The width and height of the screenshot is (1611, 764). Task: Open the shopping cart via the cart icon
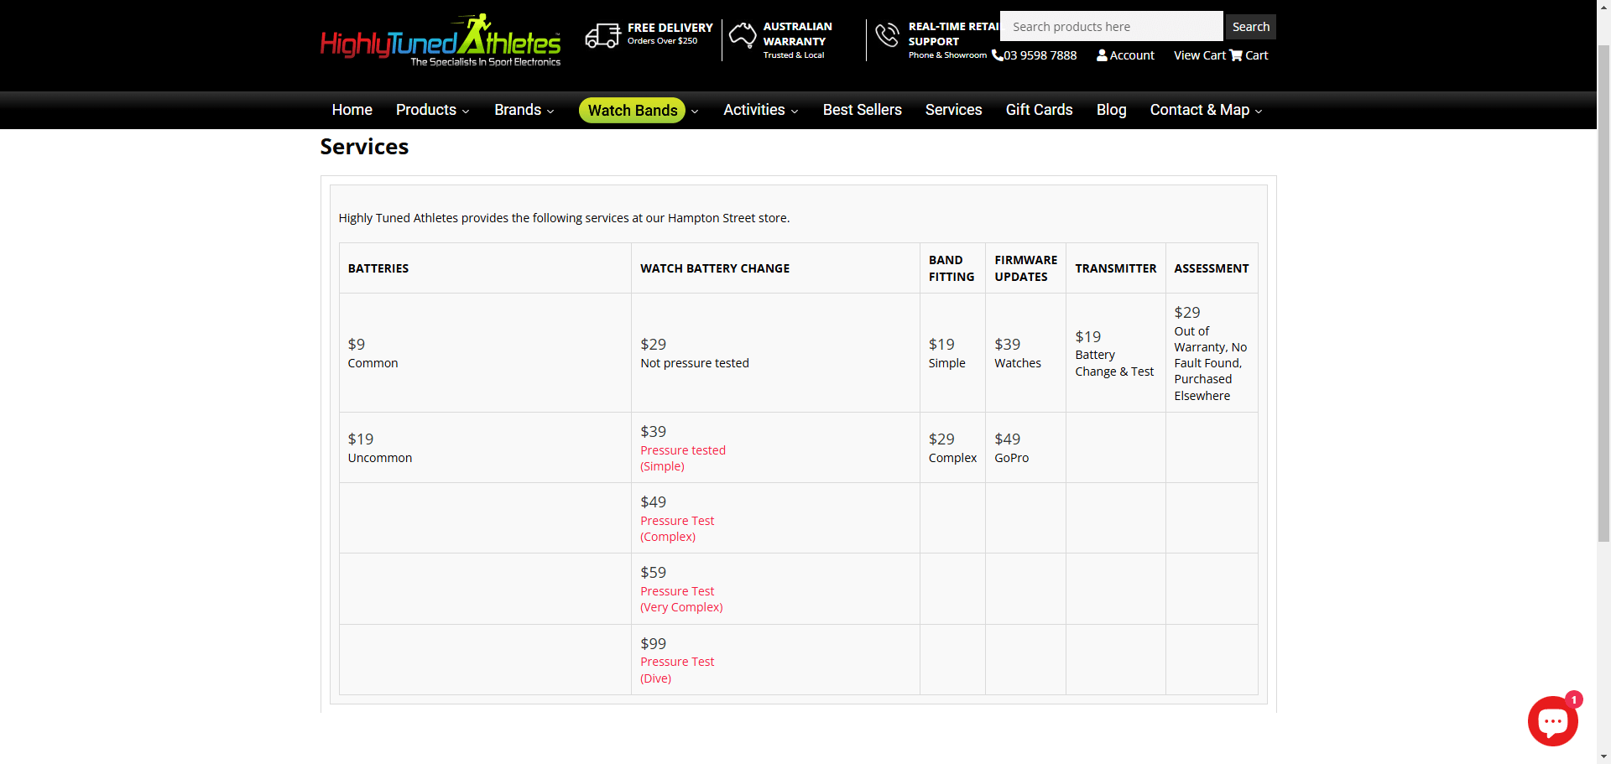[x=1238, y=55]
